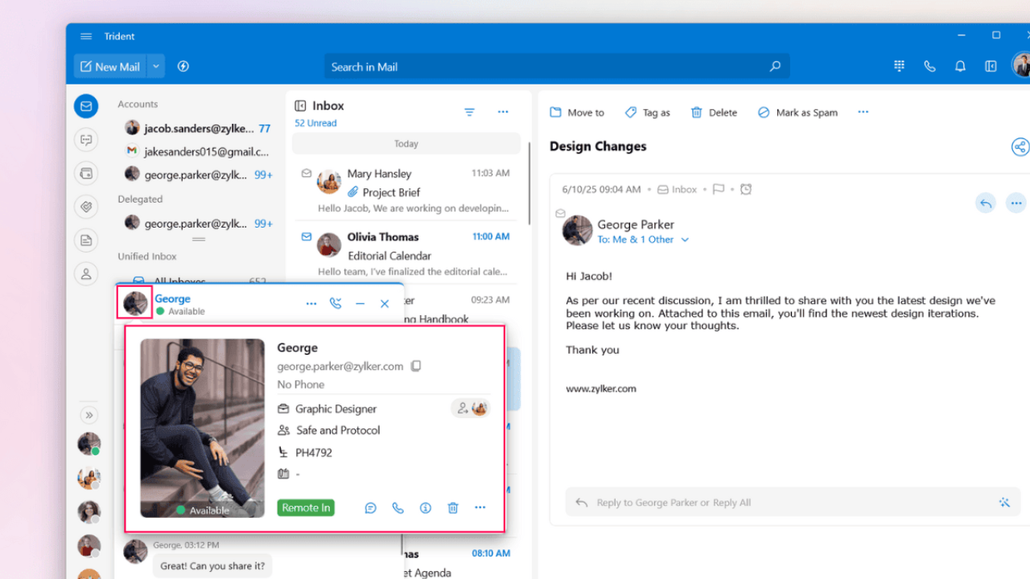Screen dimensions: 1030x579
Task: Click the "Great! Can you share it?" message
Action: 213,565
